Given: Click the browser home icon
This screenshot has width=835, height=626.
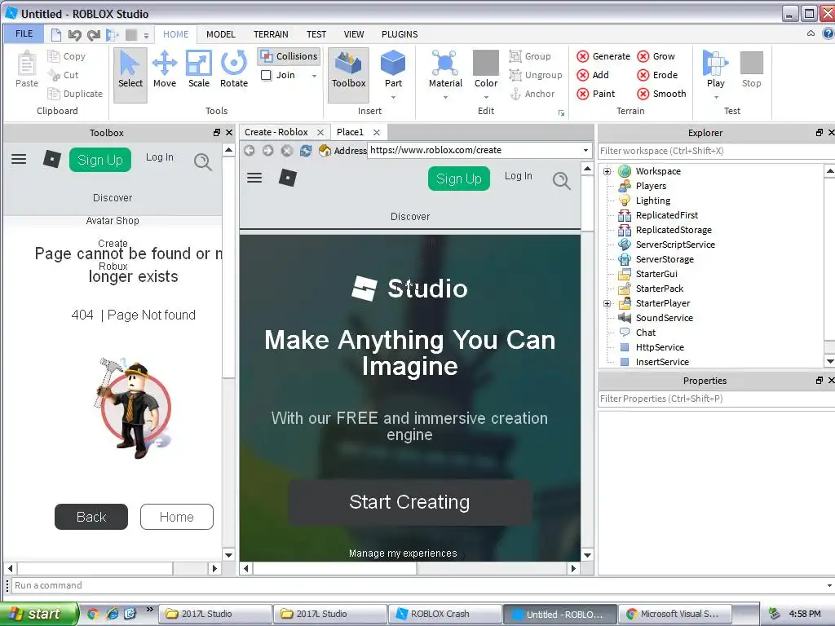Looking at the screenshot, I should point(325,151).
